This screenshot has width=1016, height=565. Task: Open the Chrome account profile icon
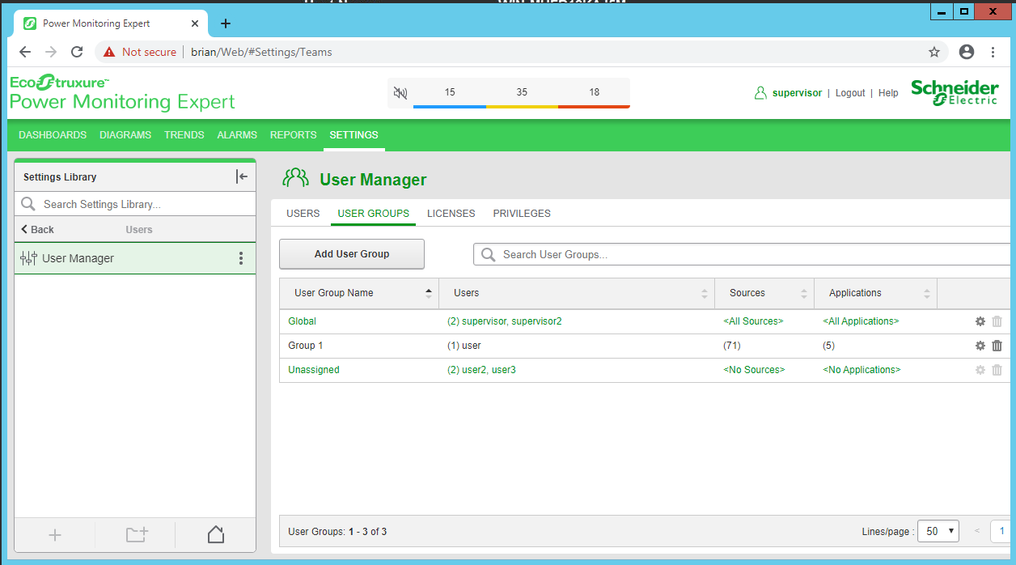point(967,52)
